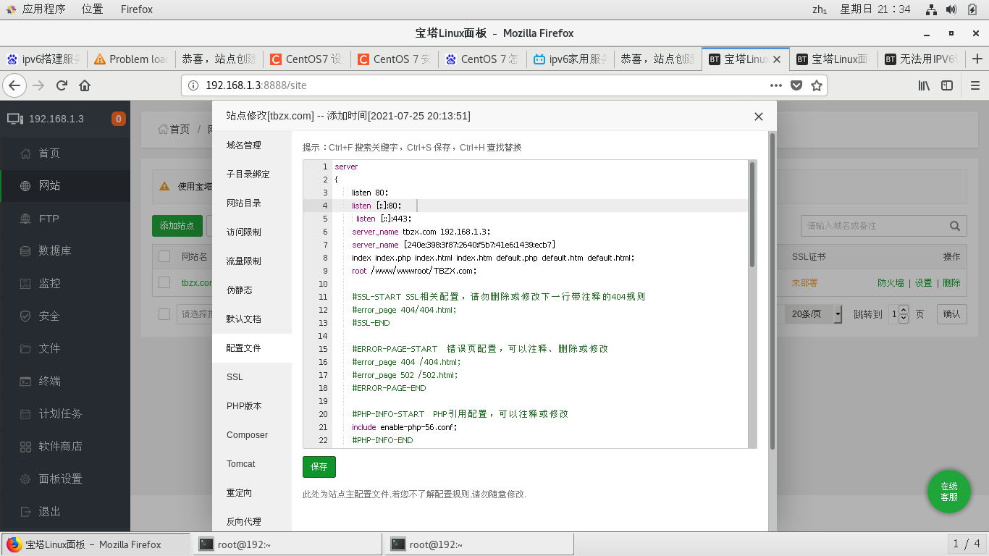989x556 pixels.
Task: Tick checkbox for tbzx.com row
Action: pos(164,282)
